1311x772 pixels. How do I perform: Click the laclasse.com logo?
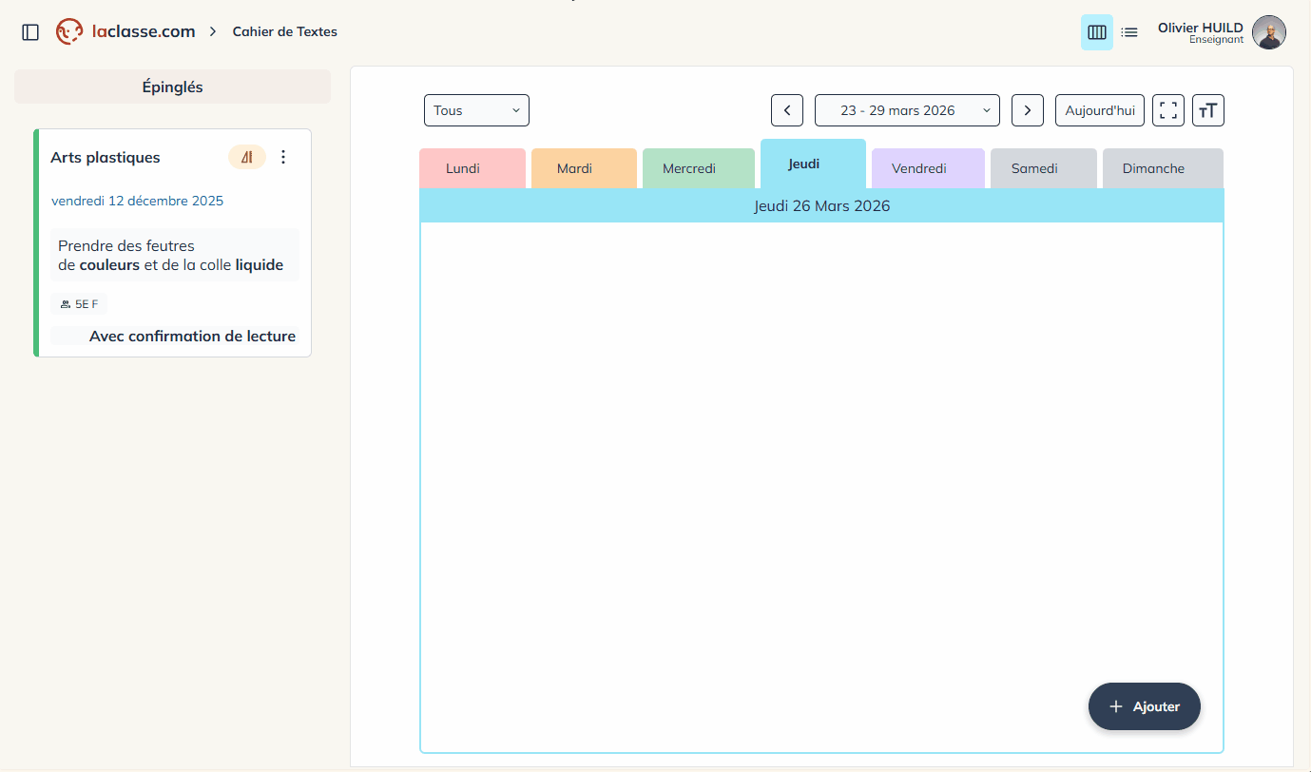click(125, 31)
